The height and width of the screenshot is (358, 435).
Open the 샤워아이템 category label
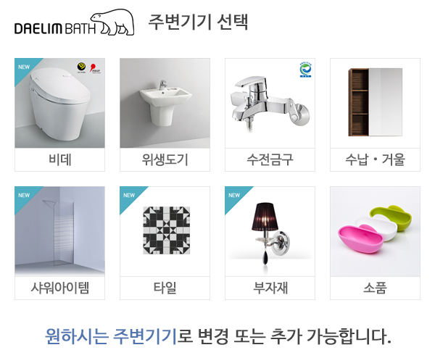click(59, 288)
